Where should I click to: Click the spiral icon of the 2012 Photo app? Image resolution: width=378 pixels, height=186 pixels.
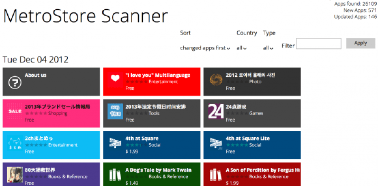[216, 80]
